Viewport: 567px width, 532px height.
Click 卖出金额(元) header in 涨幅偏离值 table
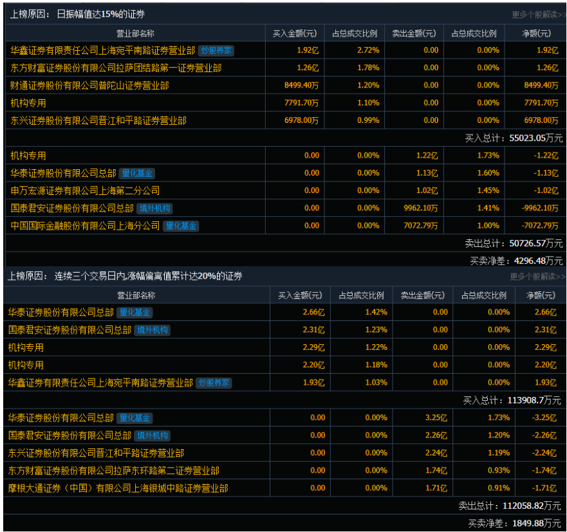coord(423,296)
